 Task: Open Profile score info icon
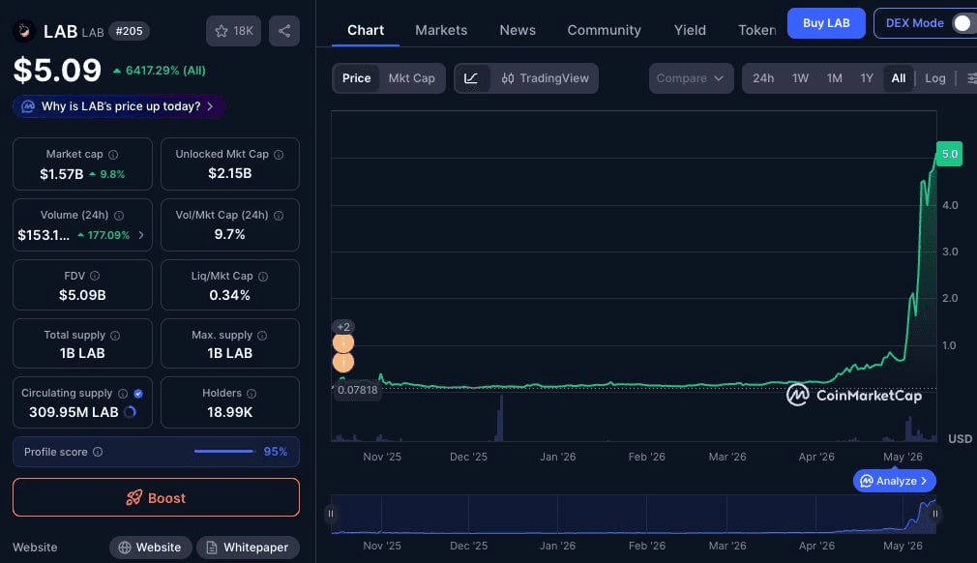98,452
